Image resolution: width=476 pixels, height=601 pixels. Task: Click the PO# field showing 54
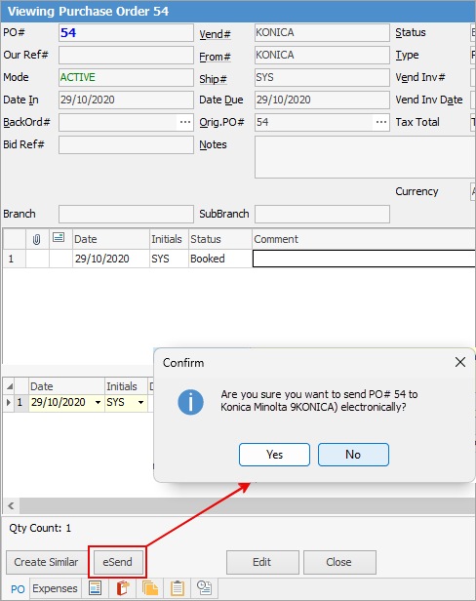[x=126, y=32]
